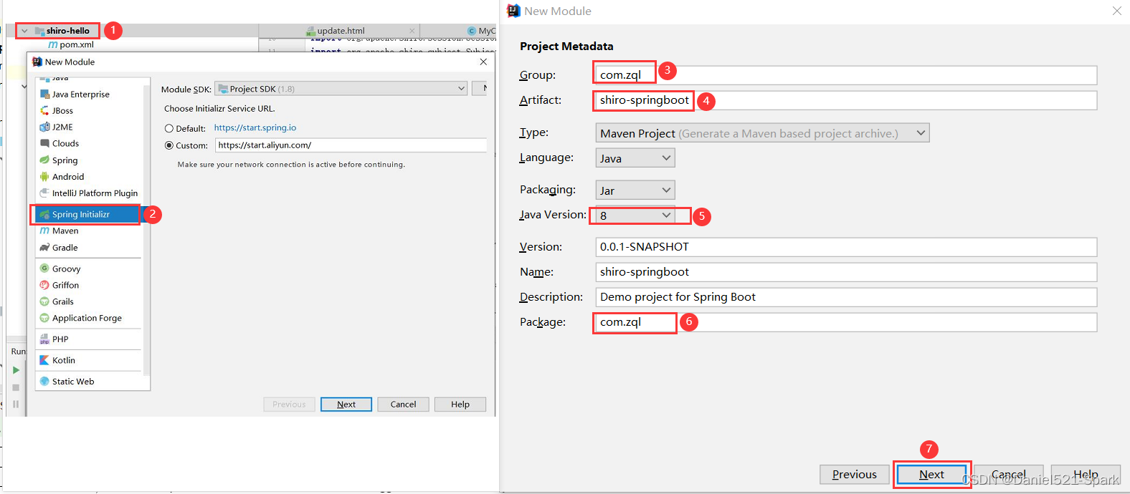
Task: Click the Artifact input field
Action: [846, 100]
